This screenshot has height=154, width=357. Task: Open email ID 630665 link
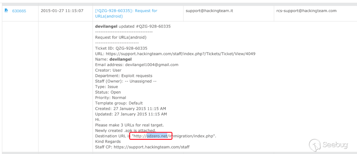point(19,11)
